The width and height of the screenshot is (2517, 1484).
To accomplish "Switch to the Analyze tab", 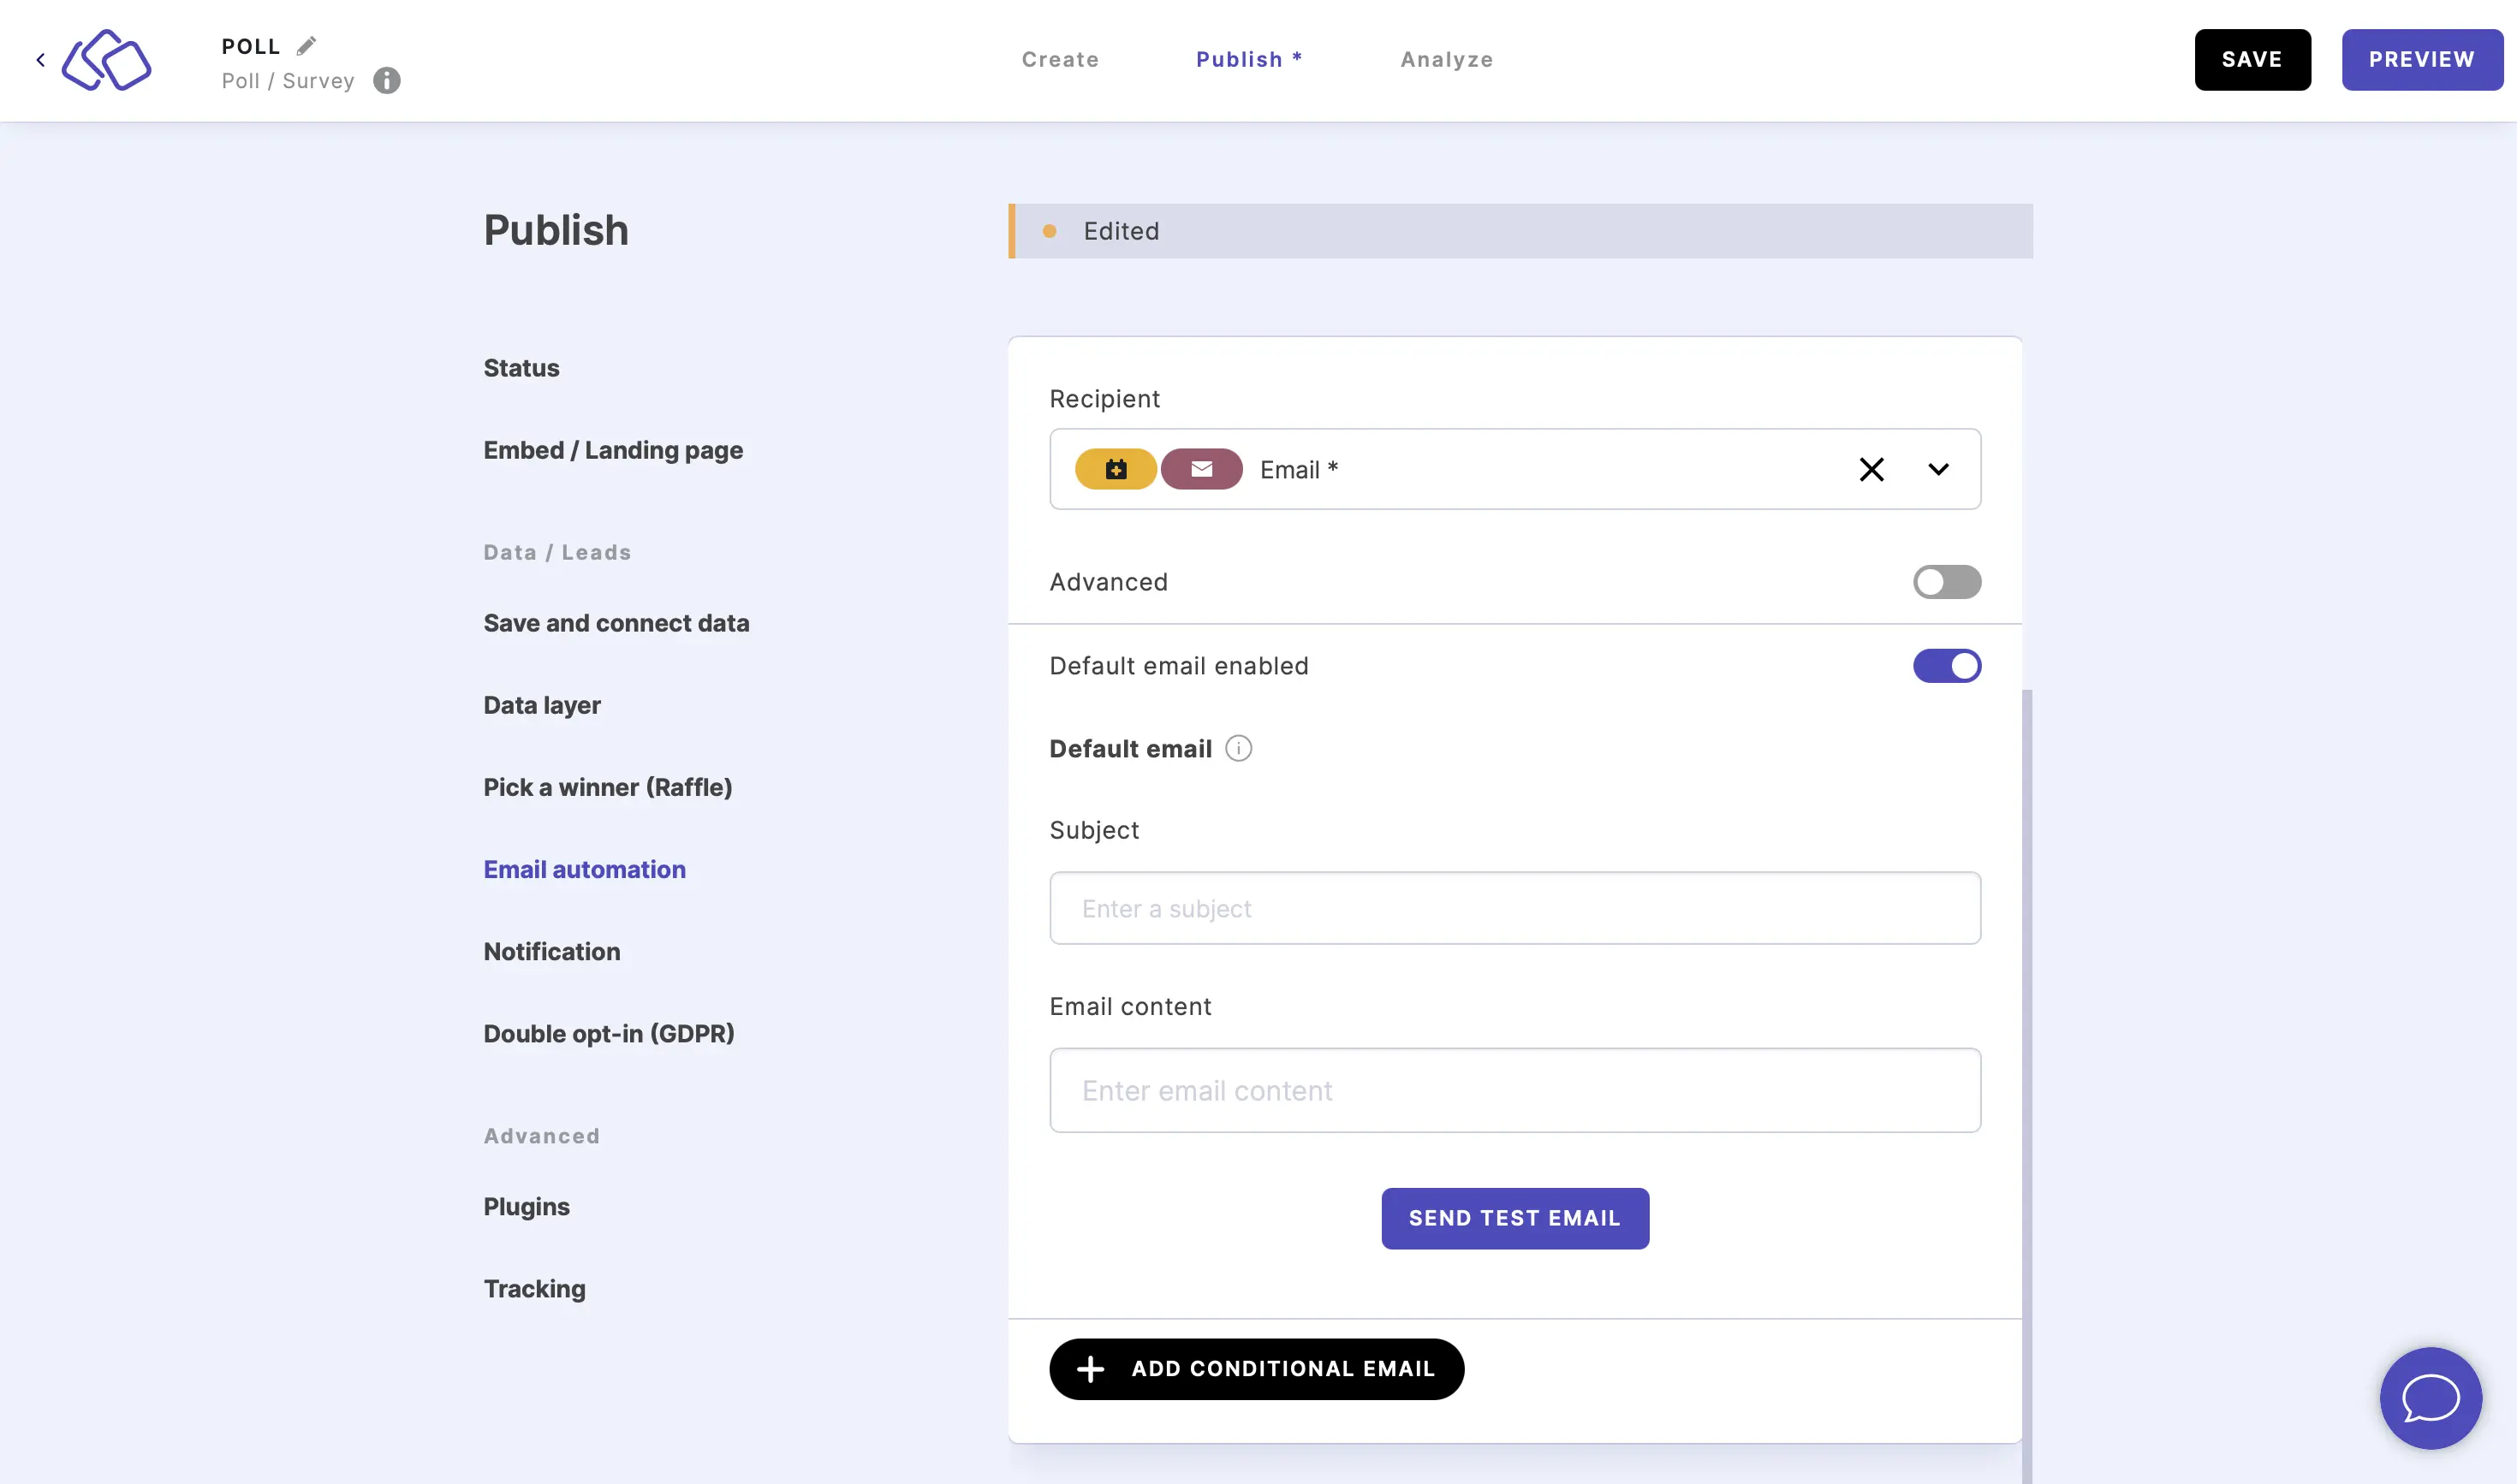I will [x=1447, y=58].
